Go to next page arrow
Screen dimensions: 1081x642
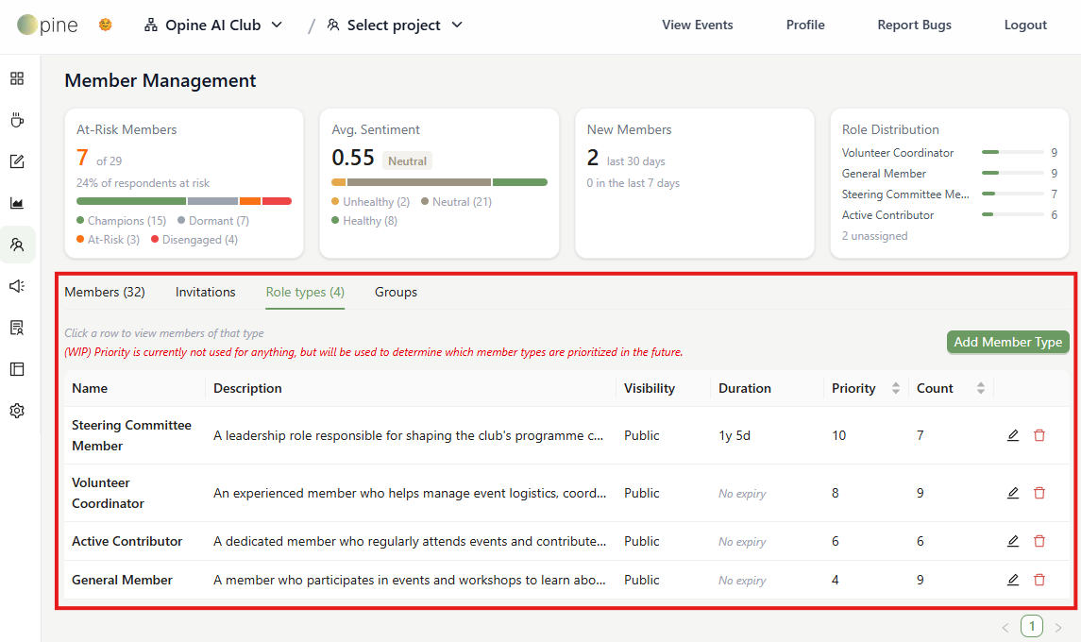(1058, 627)
